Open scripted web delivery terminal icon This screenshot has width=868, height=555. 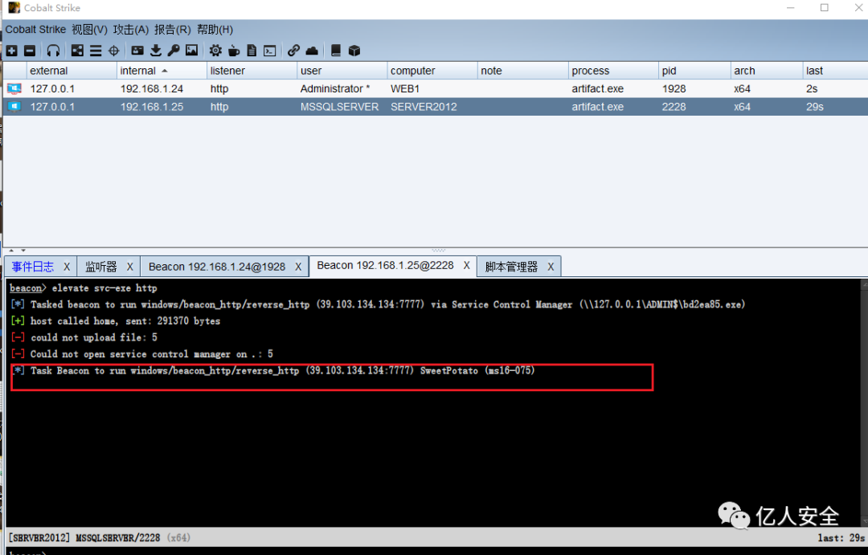pyautogui.click(x=269, y=51)
